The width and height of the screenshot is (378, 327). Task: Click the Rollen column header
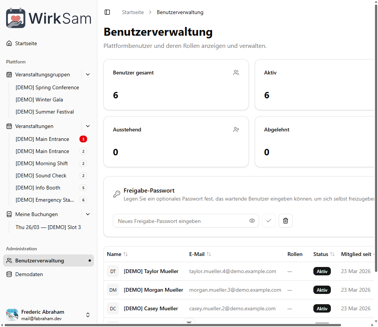click(295, 254)
